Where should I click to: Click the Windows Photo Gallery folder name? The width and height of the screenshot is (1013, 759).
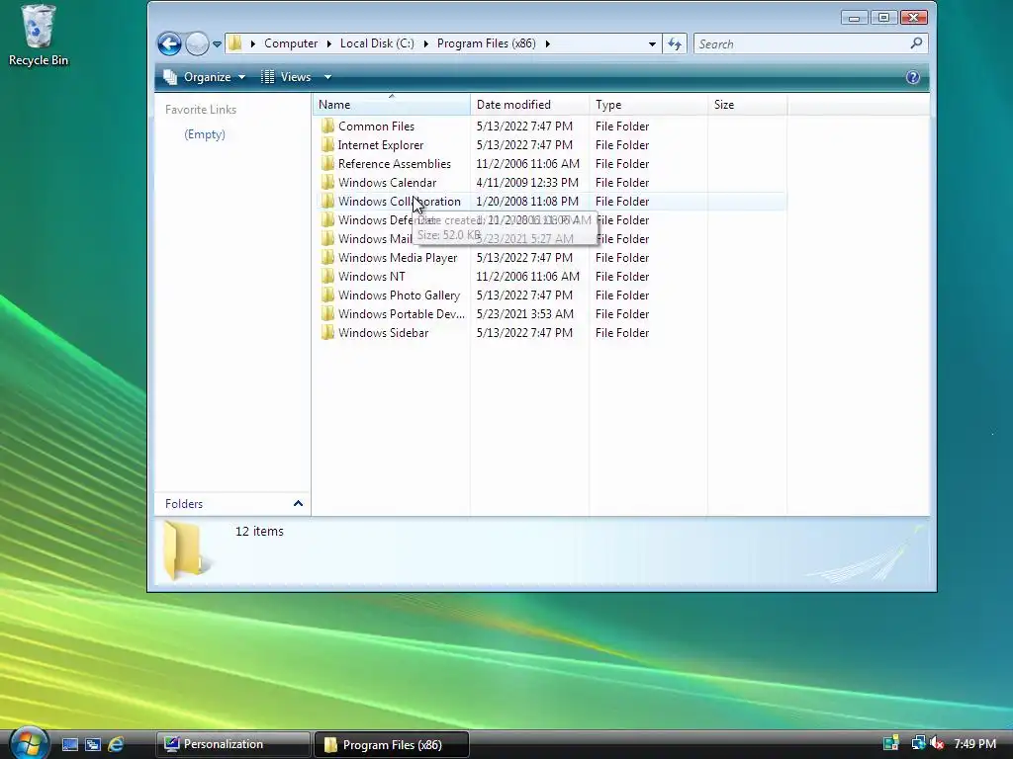click(399, 295)
